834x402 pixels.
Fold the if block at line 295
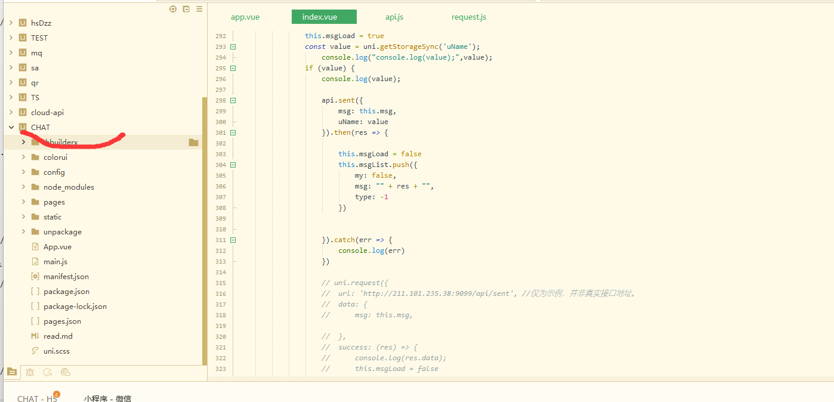(x=233, y=68)
